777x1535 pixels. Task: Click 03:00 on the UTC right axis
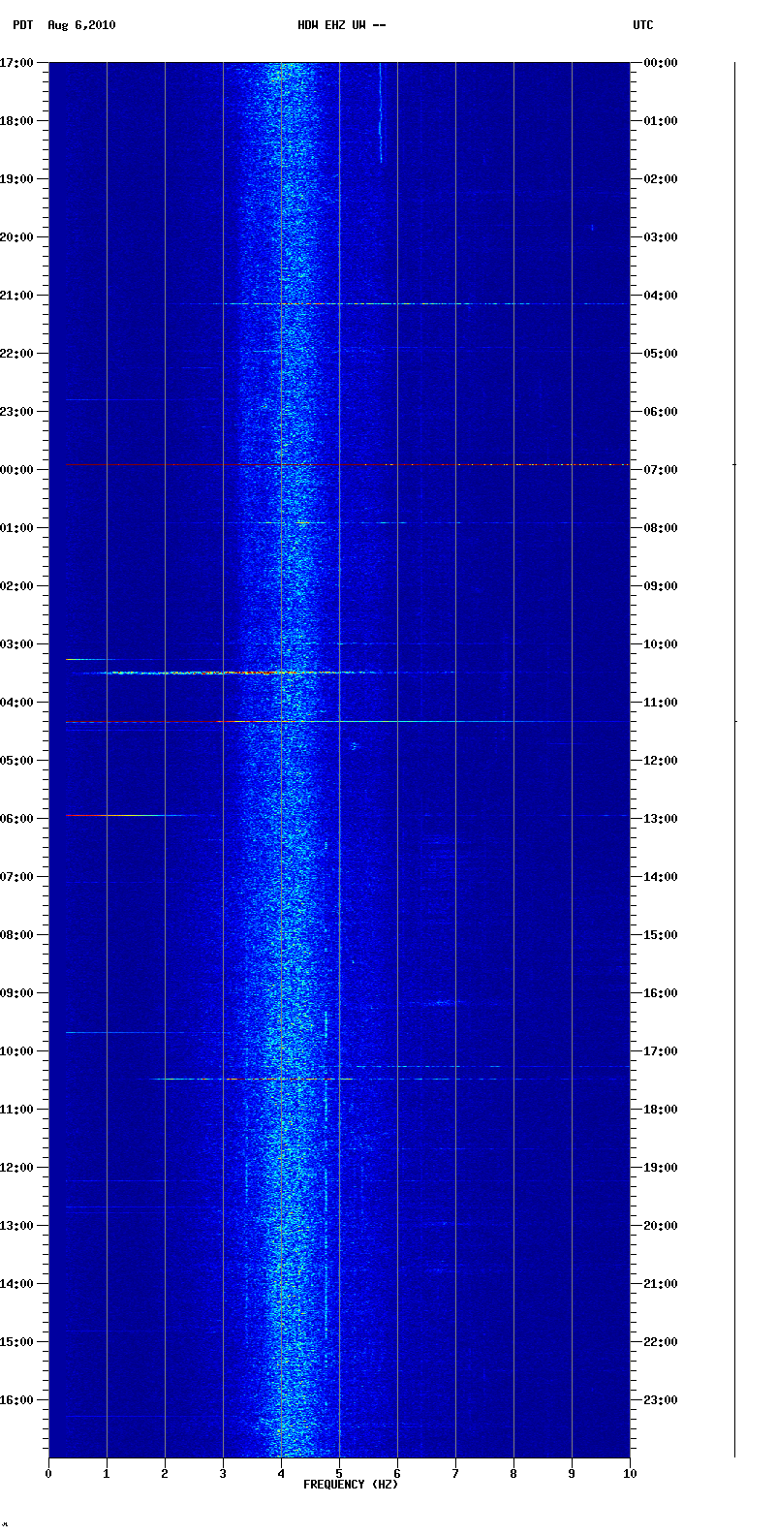(661, 237)
